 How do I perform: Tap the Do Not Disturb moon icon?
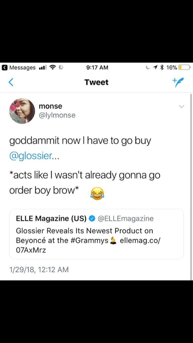pos(149,68)
